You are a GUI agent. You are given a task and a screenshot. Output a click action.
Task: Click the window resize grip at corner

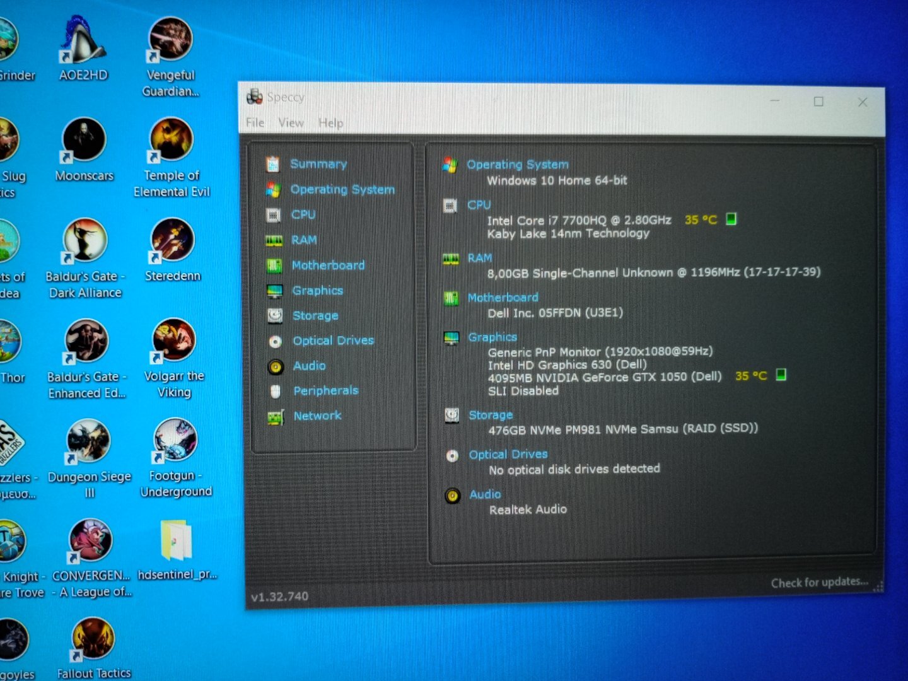[x=877, y=586]
